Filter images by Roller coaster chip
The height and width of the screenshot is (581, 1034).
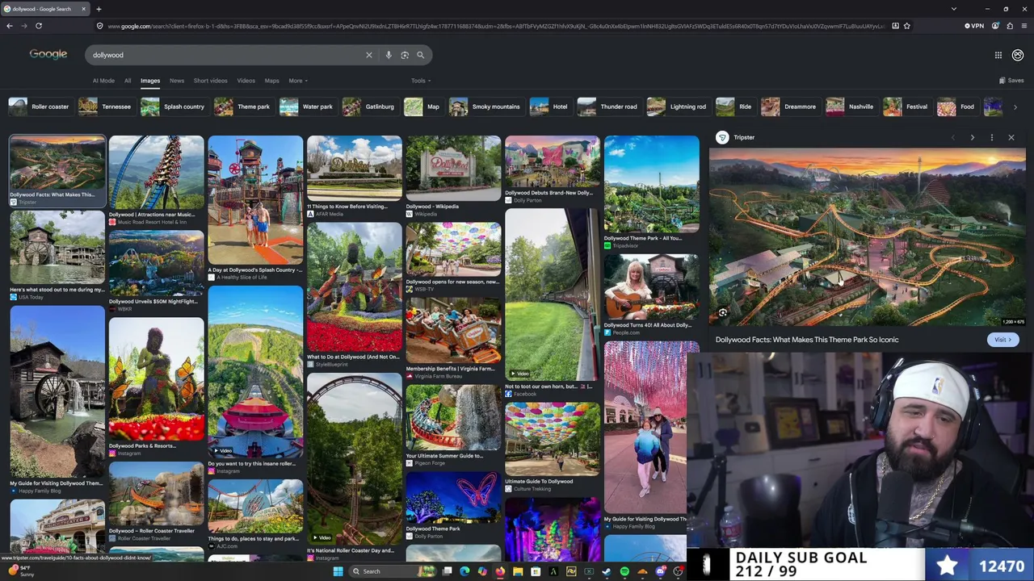[x=40, y=107]
